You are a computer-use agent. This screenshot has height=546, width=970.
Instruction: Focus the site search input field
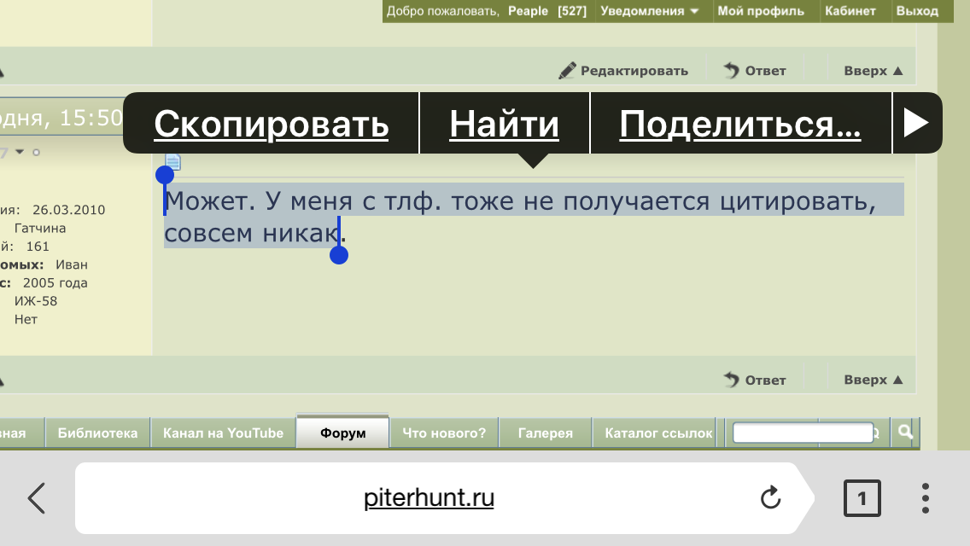click(803, 433)
